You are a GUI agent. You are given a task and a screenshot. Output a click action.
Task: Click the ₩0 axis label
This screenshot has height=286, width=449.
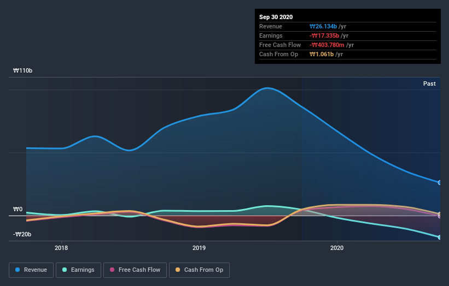point(18,210)
